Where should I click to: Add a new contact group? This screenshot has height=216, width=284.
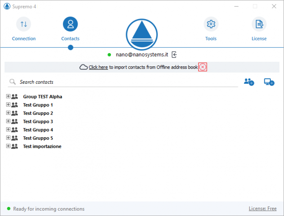[x=249, y=82]
